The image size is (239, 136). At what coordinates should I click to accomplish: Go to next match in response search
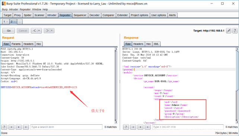[147, 127]
